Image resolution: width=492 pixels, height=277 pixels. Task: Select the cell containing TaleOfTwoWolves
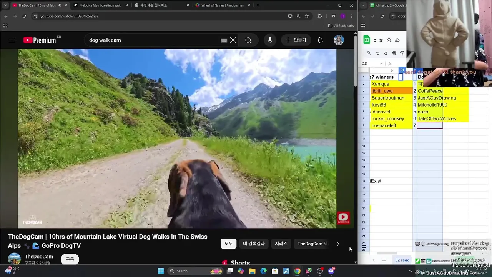(x=430, y=118)
